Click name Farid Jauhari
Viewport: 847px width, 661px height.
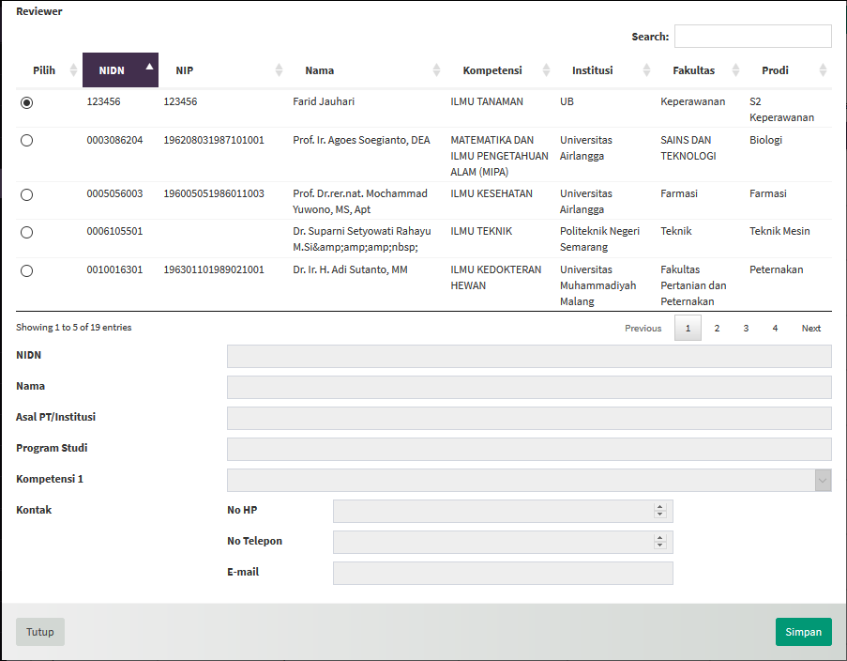(x=324, y=101)
